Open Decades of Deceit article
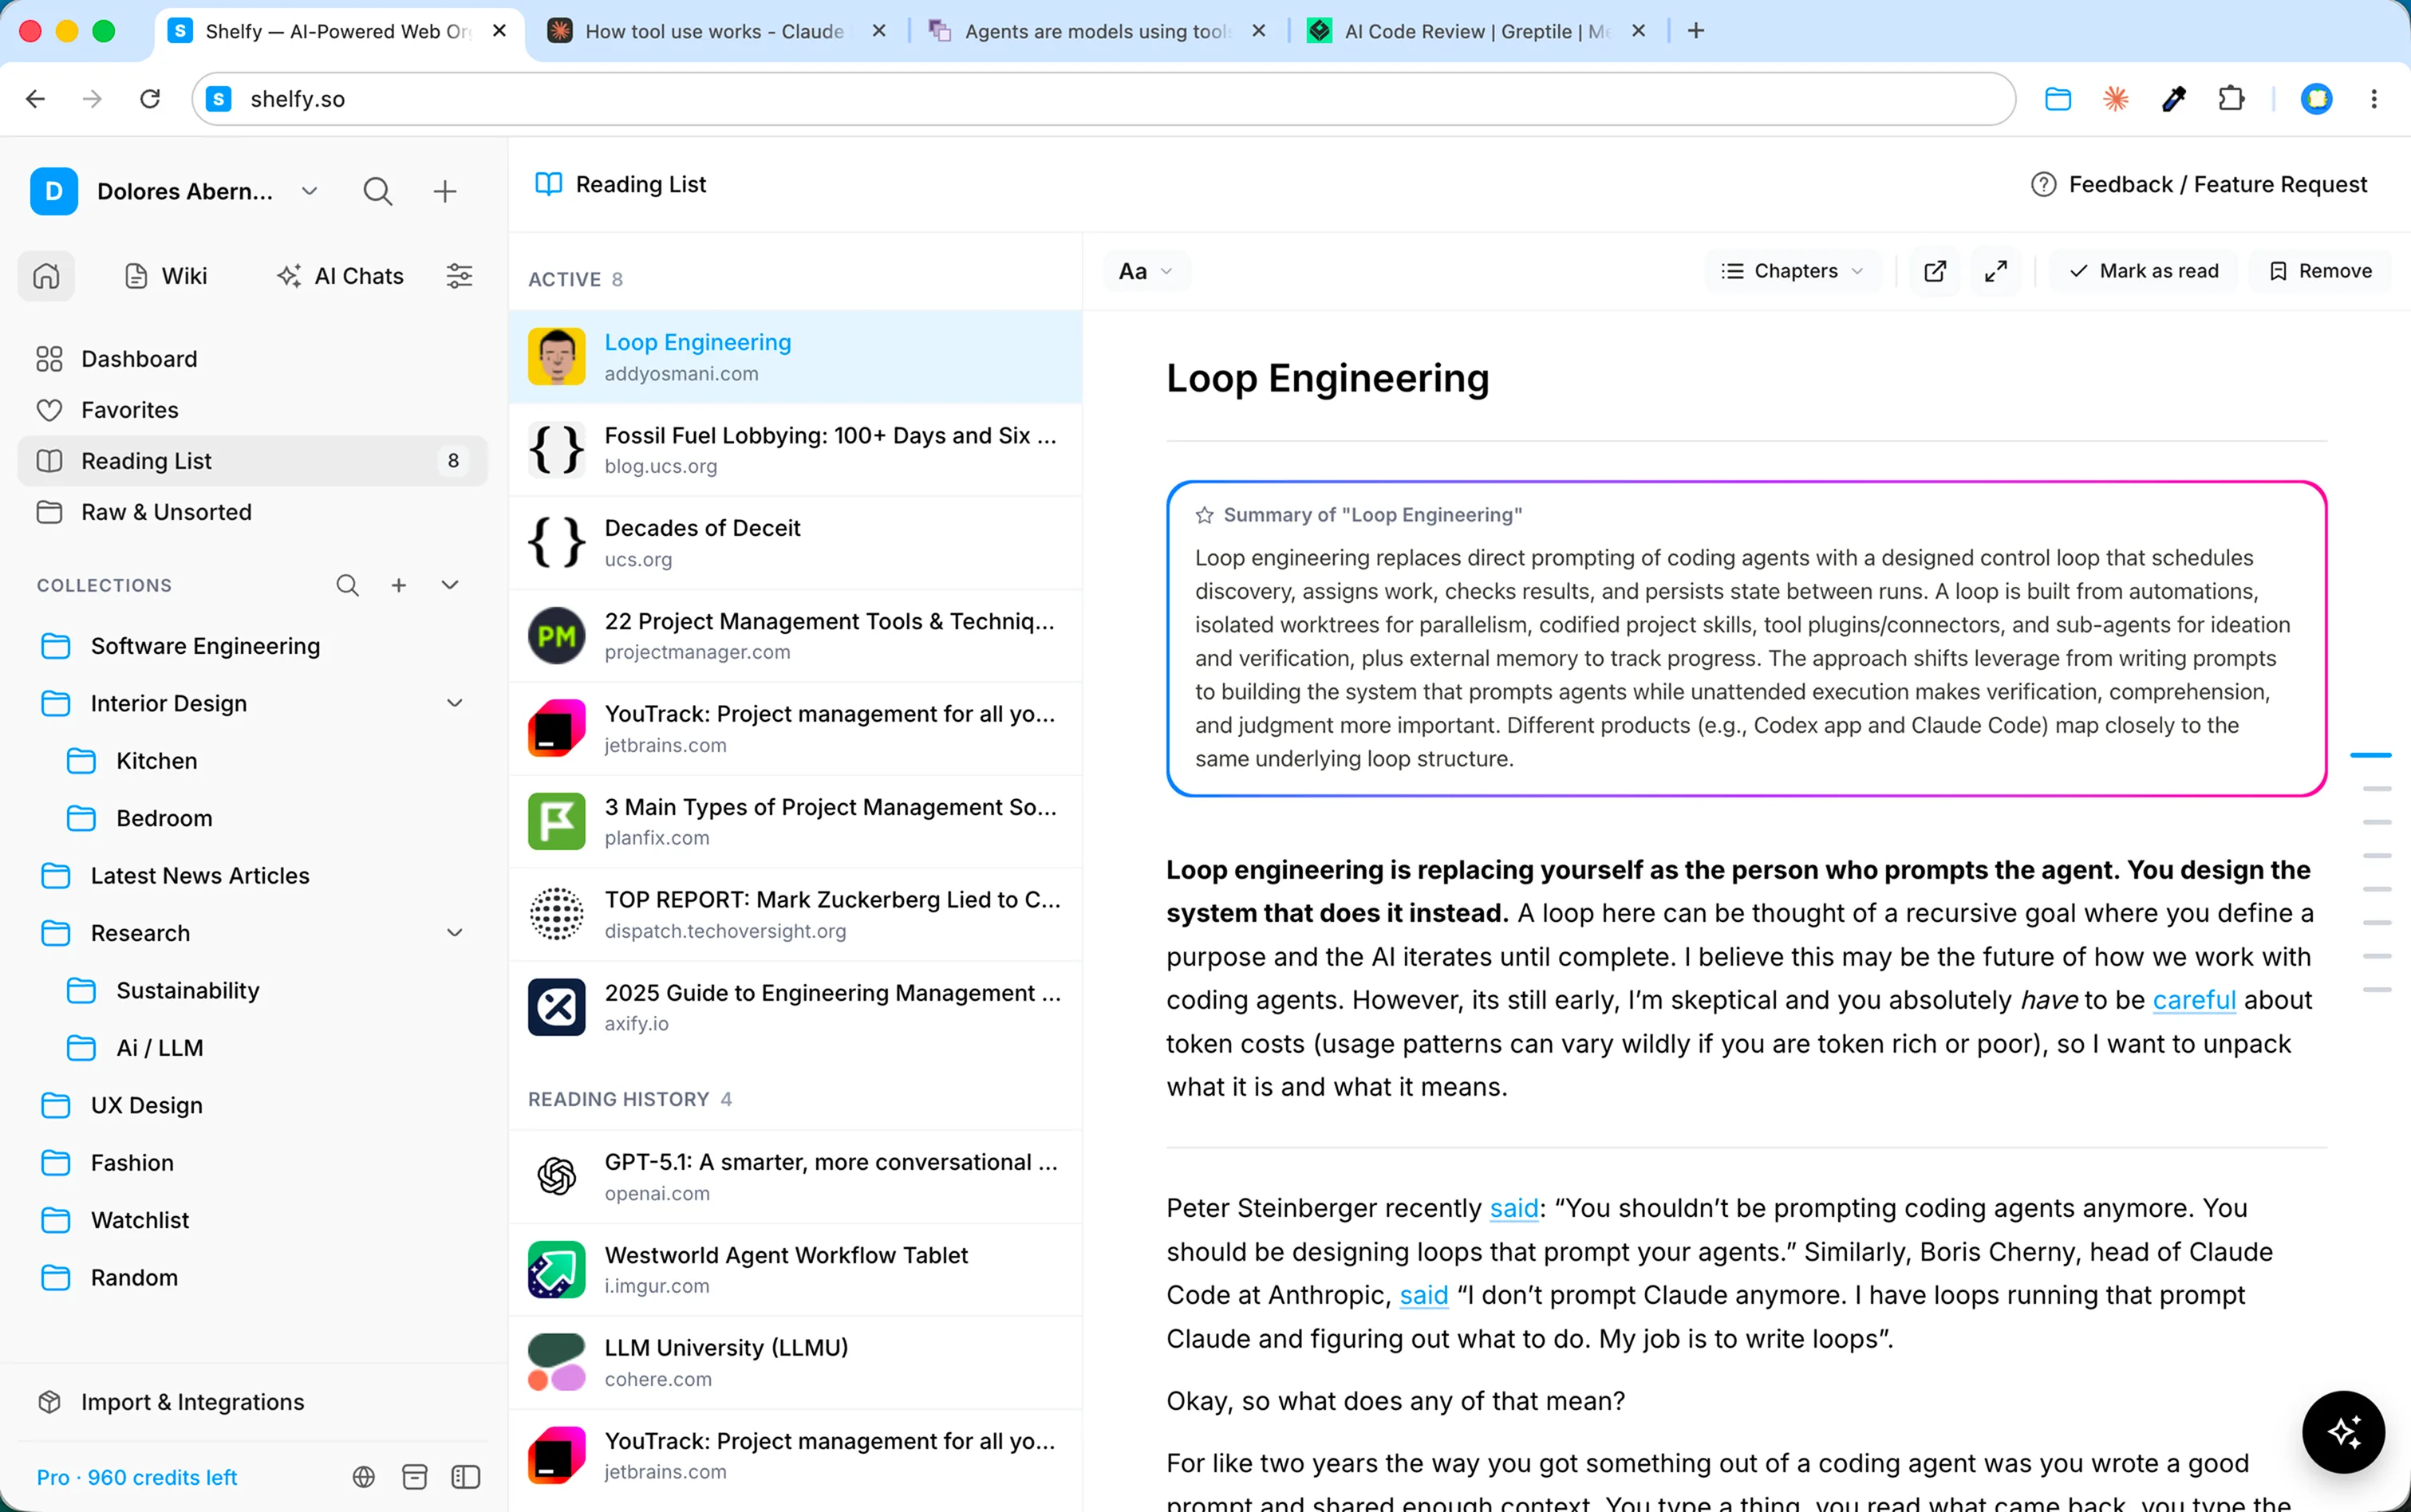Screen dimensions: 2411x1512 pos(795,543)
